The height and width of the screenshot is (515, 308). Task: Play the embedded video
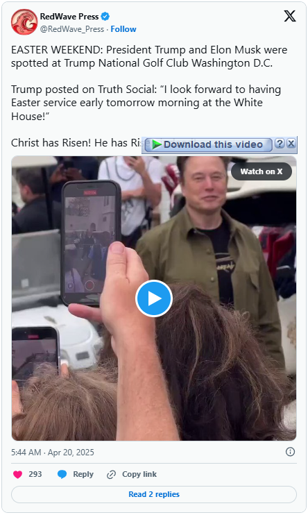[154, 298]
